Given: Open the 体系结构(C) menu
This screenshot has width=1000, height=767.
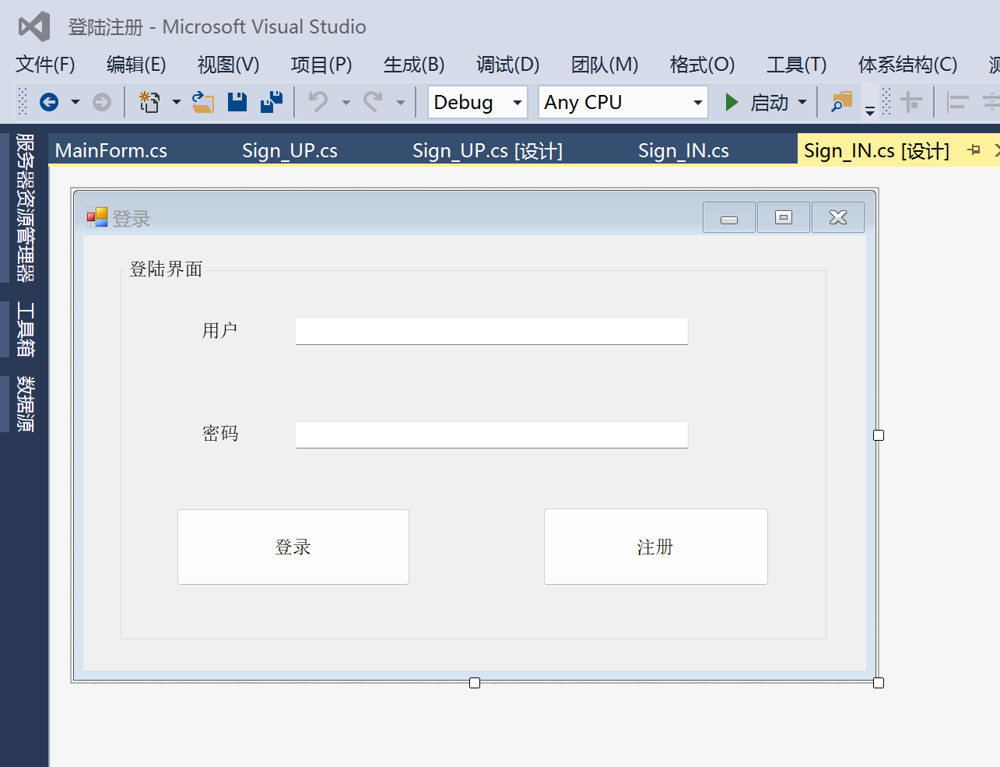Looking at the screenshot, I should click(907, 65).
